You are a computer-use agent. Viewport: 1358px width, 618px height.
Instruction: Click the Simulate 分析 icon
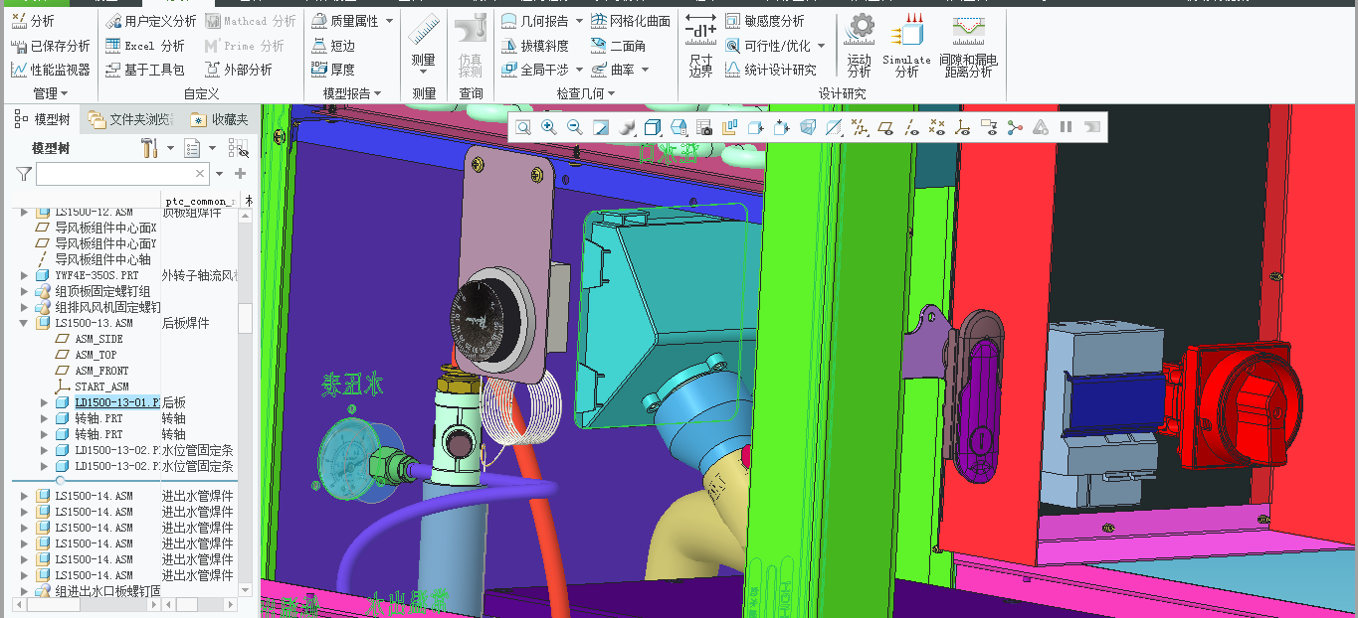click(906, 45)
